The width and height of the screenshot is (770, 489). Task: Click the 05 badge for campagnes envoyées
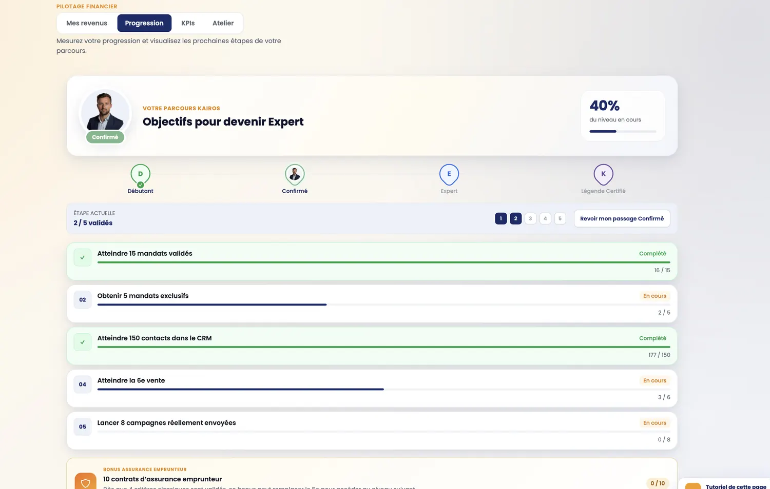83,426
